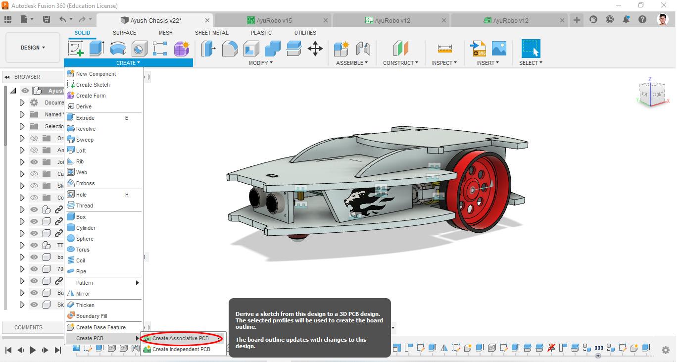Select the Shell tool in Modify
The width and height of the screenshot is (683, 362).
(251, 49)
